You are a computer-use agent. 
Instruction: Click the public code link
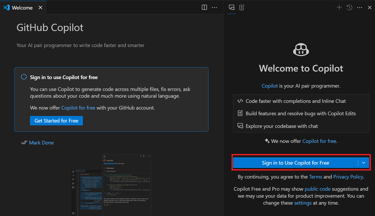(318, 189)
